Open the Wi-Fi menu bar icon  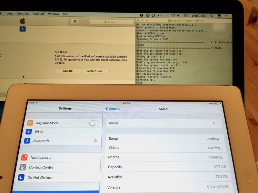(x=173, y=15)
